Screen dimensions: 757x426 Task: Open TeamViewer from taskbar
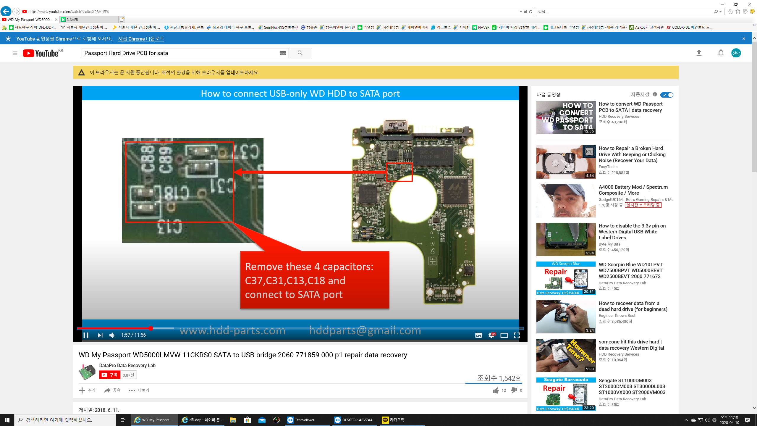(x=308, y=420)
